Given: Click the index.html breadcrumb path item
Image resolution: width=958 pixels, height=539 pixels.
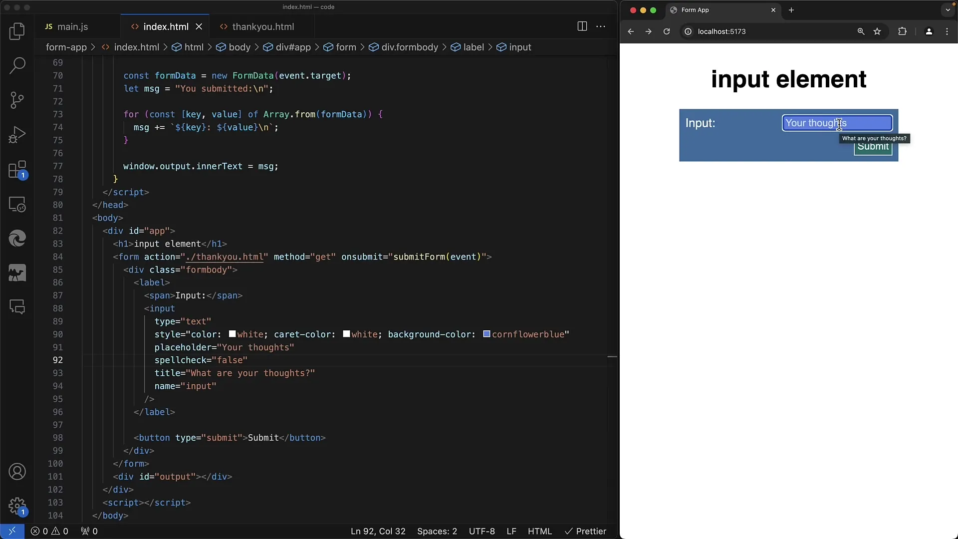Looking at the screenshot, I should point(136,47).
